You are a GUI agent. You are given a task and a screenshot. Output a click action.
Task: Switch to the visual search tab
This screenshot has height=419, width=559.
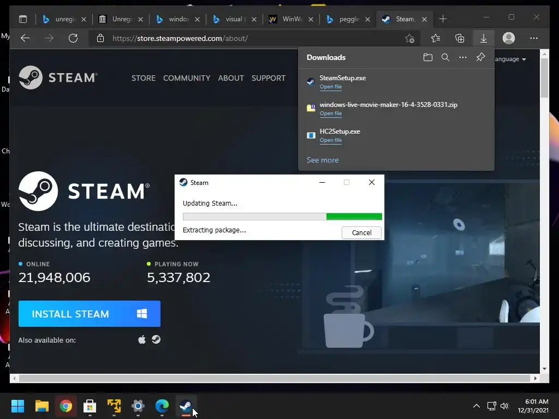click(x=234, y=19)
